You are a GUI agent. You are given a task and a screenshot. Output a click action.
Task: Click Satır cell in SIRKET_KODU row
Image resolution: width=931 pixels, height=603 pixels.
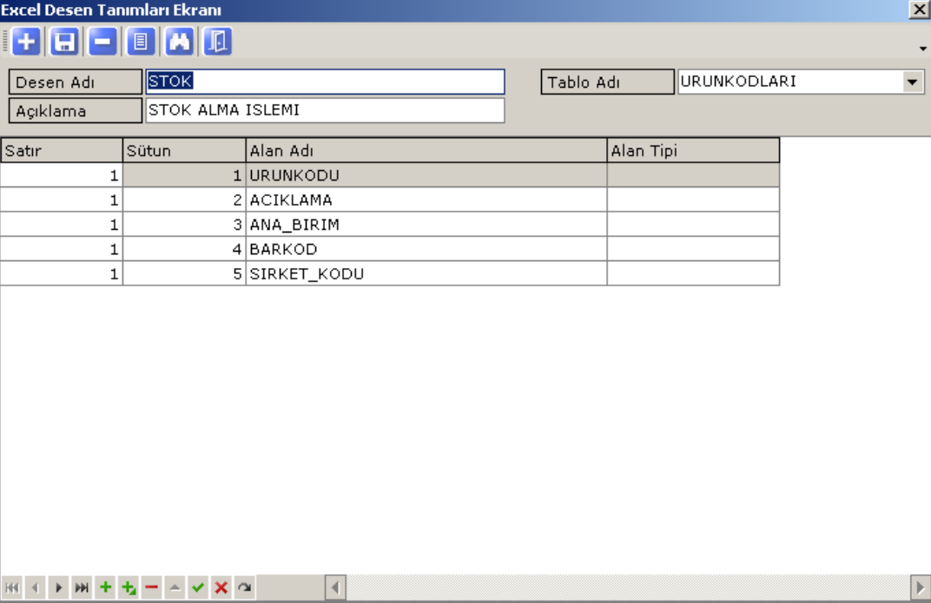click(x=61, y=274)
